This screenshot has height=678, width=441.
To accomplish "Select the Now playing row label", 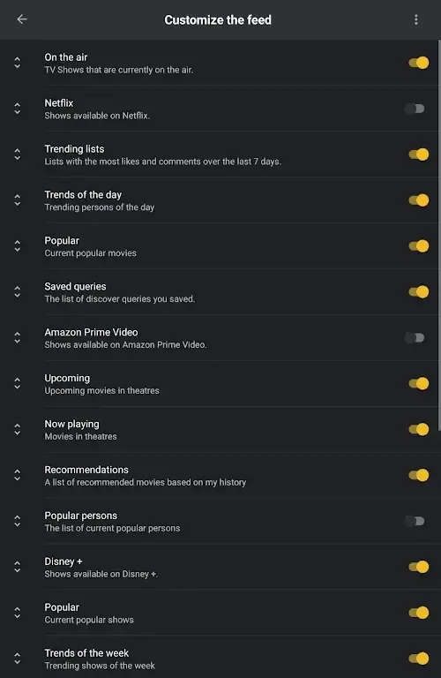I will click(x=71, y=424).
